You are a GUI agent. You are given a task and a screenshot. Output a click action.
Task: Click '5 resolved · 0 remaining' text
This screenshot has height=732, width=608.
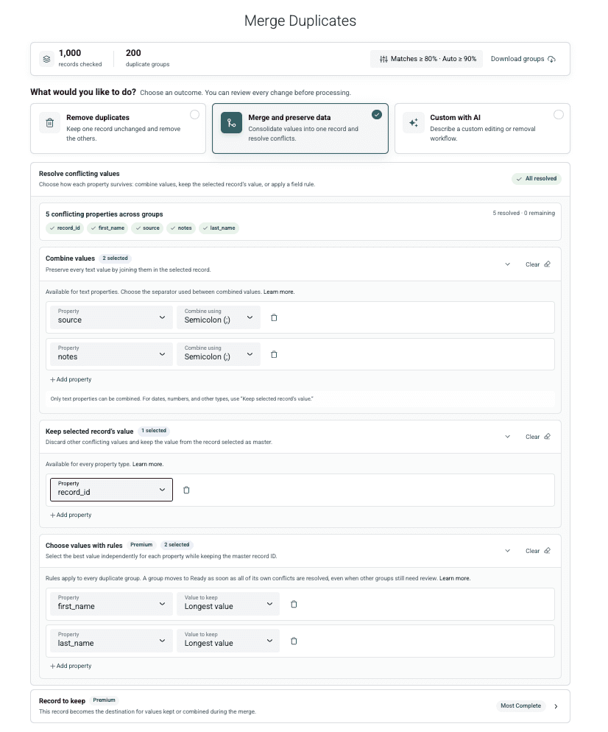(523, 213)
